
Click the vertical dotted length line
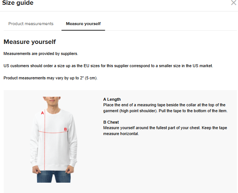[45, 139]
